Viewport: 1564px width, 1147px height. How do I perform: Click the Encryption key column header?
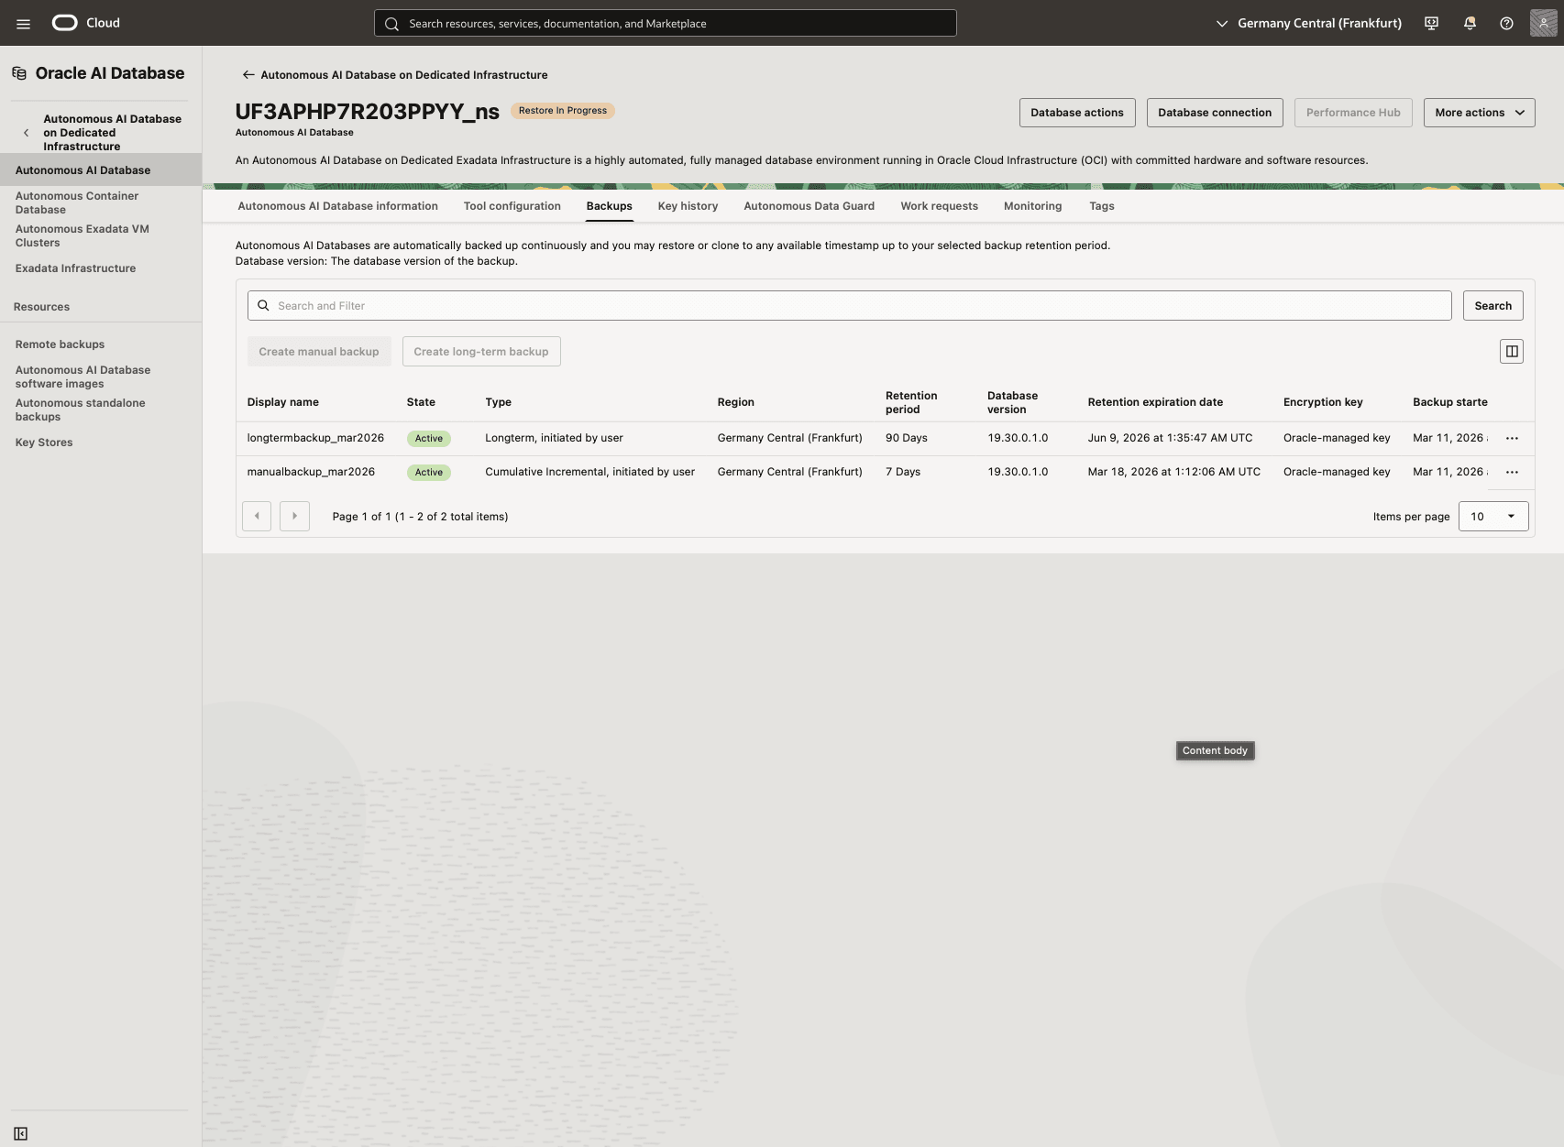1323,402
